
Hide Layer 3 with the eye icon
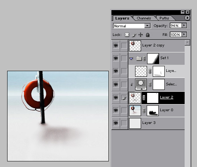pyautogui.click(x=116, y=123)
